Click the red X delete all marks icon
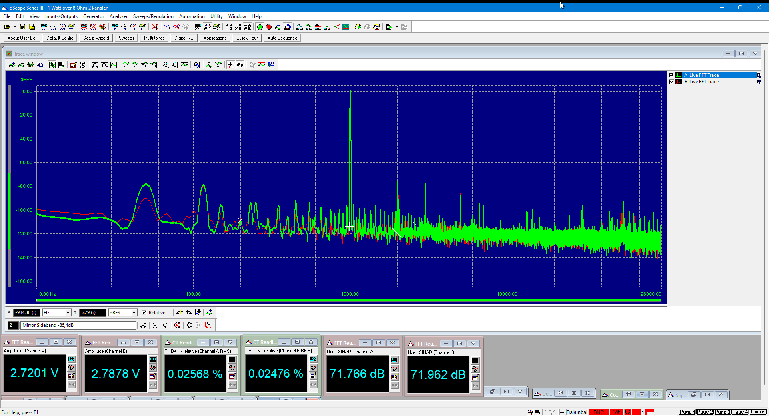The width and height of the screenshot is (769, 416). tap(177, 325)
